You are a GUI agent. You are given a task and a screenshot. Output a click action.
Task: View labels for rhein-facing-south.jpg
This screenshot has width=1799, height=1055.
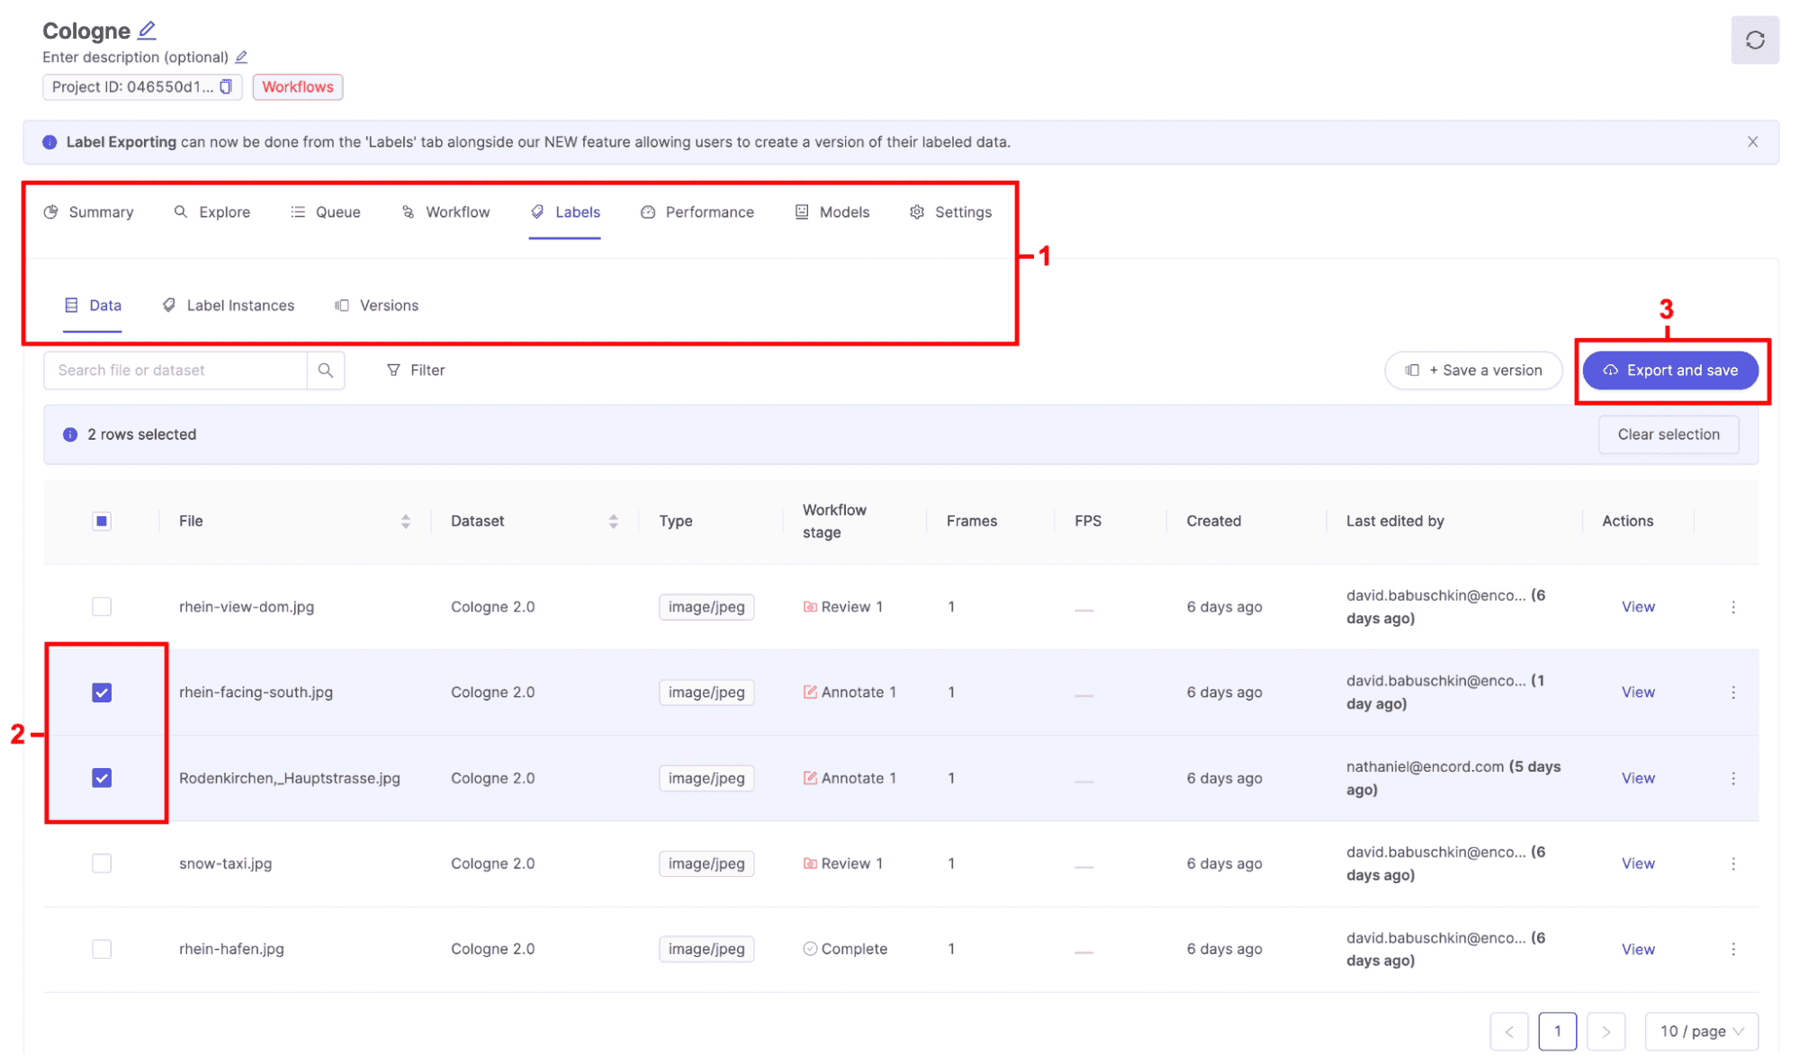click(x=1638, y=693)
